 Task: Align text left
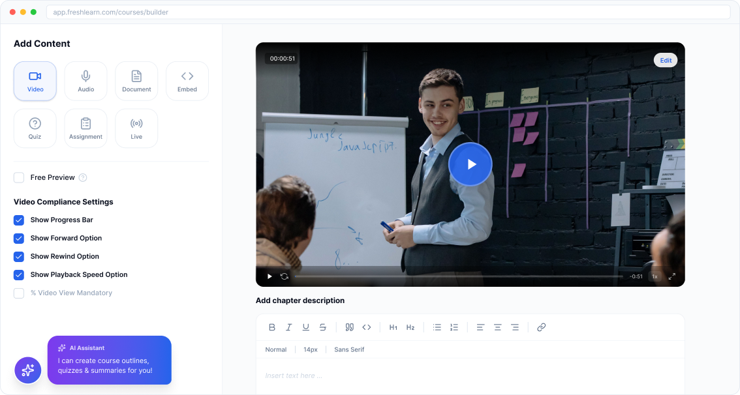point(480,327)
